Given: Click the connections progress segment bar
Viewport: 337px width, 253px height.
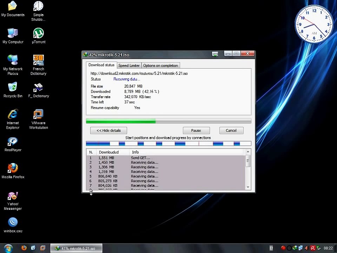Looking at the screenshot, I should point(168,143).
